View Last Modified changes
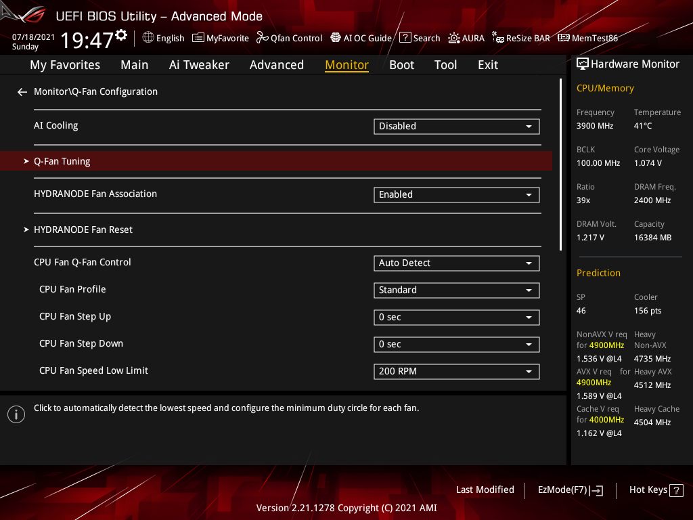693x520 pixels. pos(485,490)
